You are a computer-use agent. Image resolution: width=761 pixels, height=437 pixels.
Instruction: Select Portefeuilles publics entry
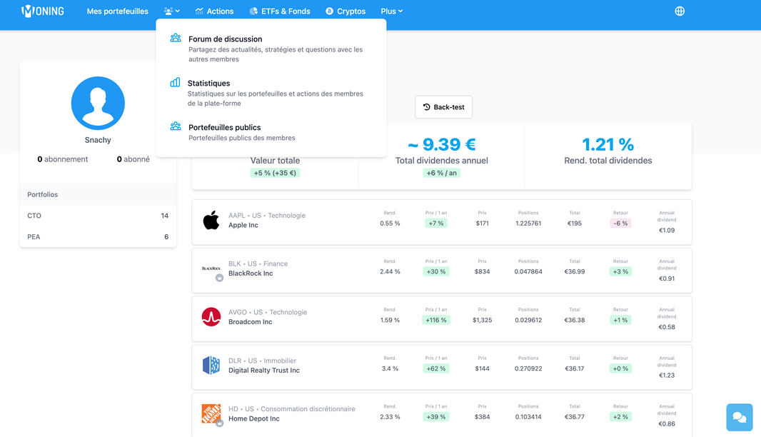pos(271,132)
